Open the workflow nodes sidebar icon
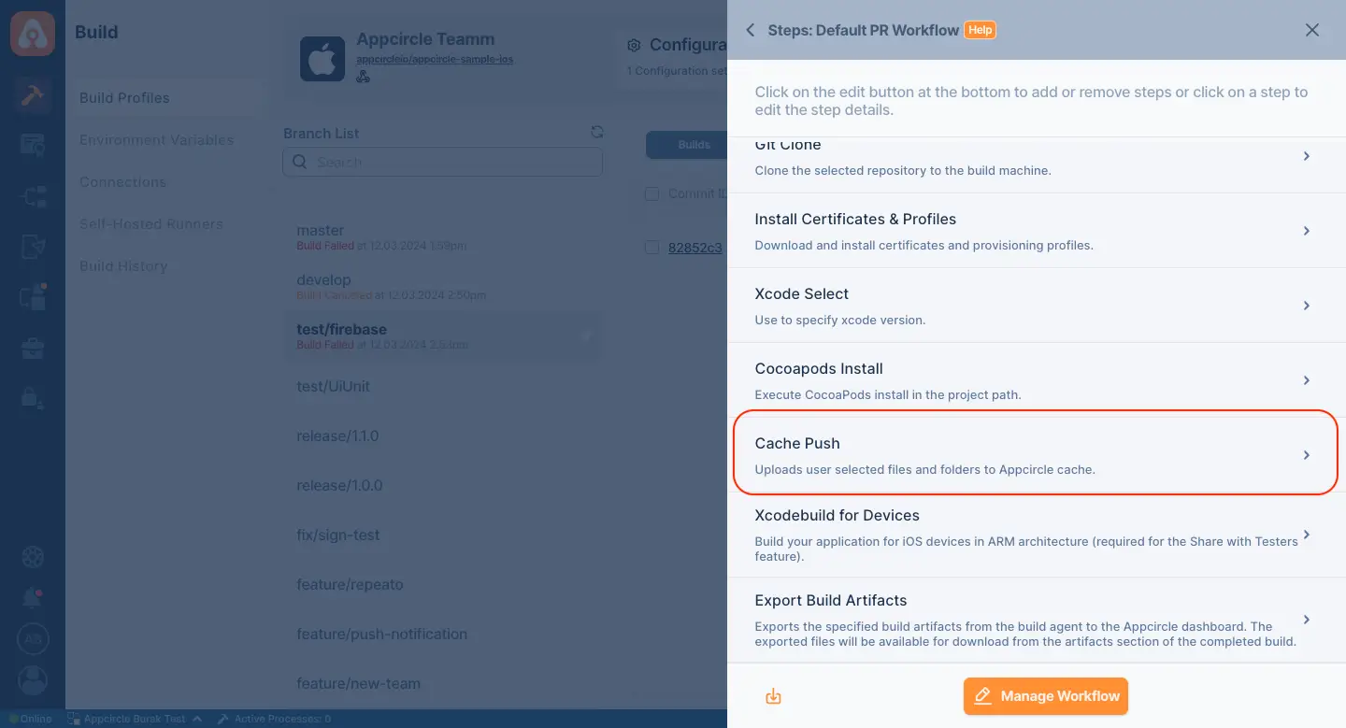 click(33, 196)
